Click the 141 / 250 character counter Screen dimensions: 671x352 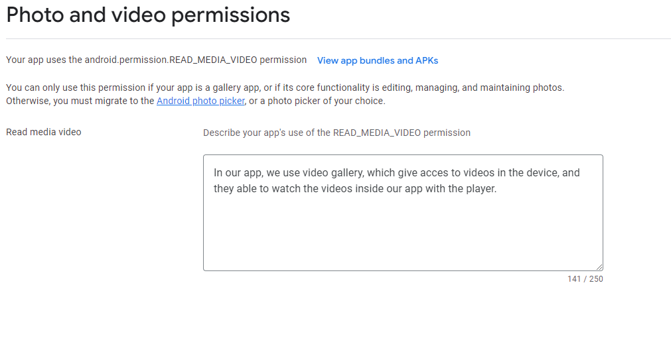[x=585, y=279]
